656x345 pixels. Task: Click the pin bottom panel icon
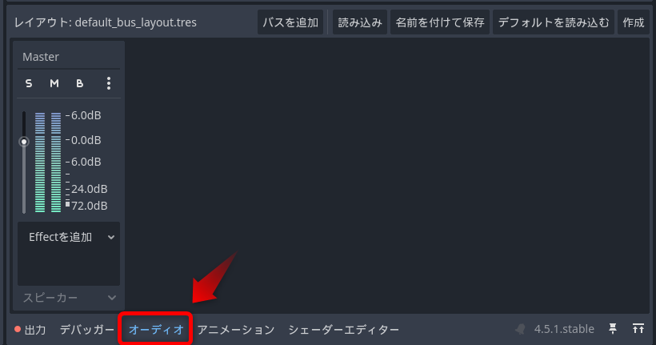613,329
